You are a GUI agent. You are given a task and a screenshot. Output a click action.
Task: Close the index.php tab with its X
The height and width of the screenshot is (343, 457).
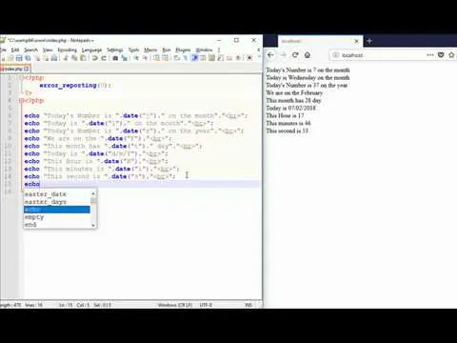point(27,69)
